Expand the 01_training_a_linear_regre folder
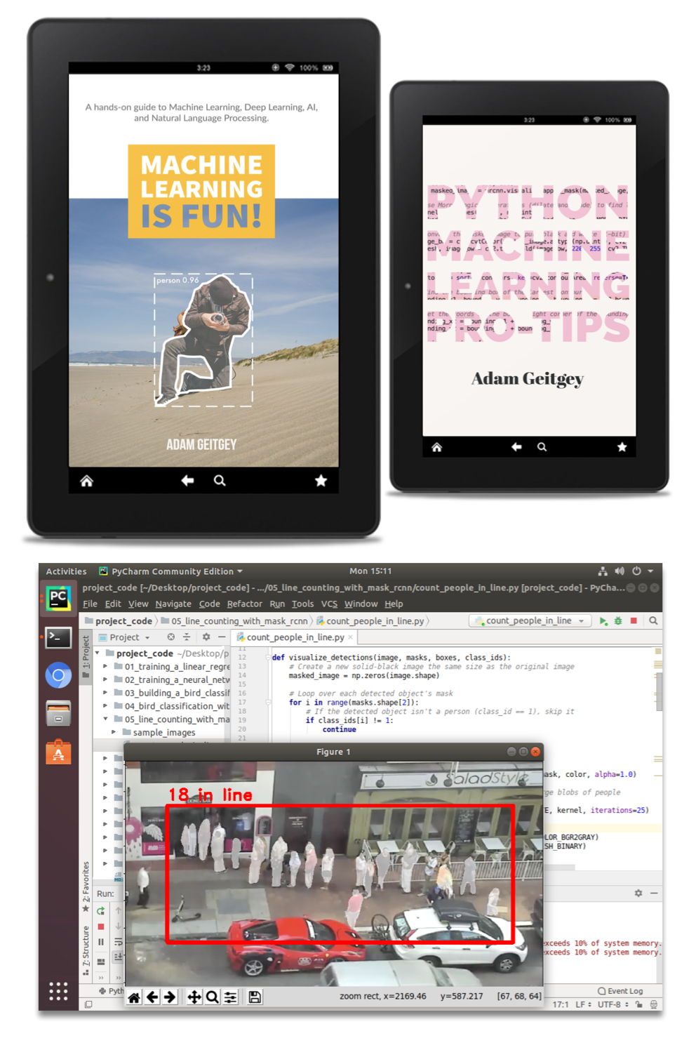 click(x=105, y=666)
